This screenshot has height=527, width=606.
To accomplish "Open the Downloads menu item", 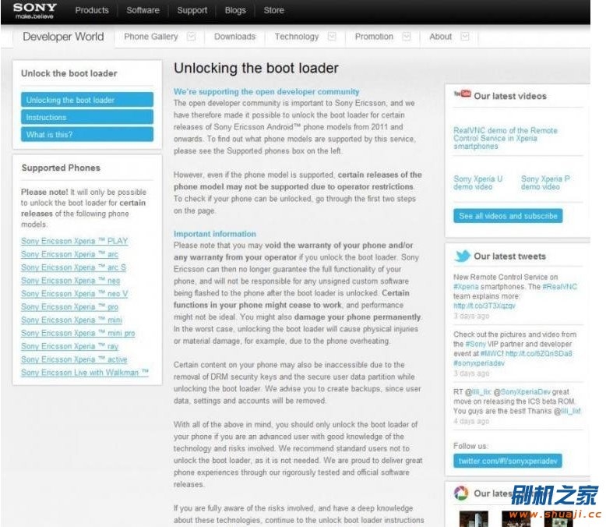I will [234, 37].
